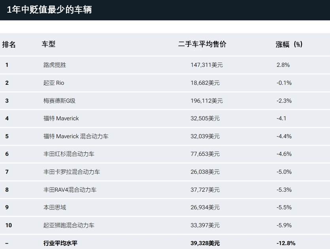330x249 pixels.
Task: Select the 路虎揽胜 model cell
Action: tap(55, 65)
